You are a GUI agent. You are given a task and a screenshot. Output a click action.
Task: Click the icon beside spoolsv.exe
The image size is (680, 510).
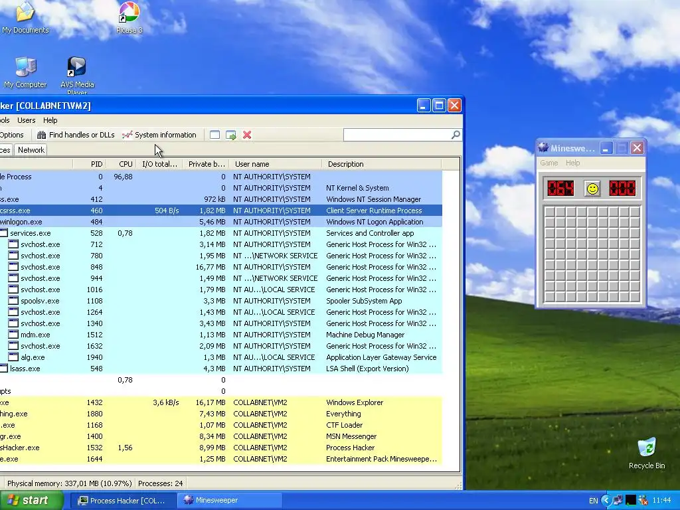(x=13, y=301)
